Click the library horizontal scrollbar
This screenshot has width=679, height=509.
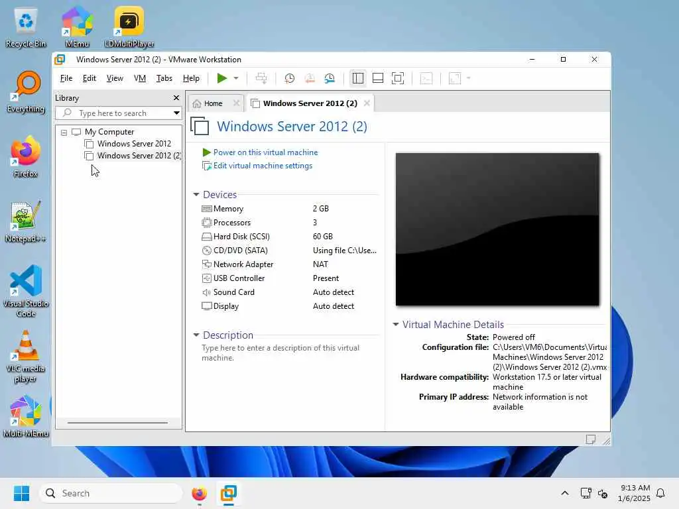pyautogui.click(x=117, y=422)
